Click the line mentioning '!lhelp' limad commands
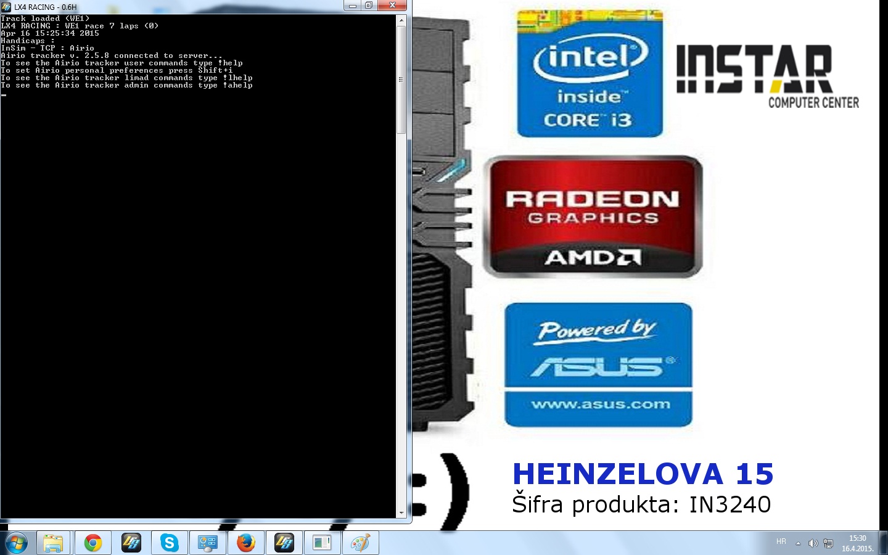The height and width of the screenshot is (555, 888). [126, 78]
